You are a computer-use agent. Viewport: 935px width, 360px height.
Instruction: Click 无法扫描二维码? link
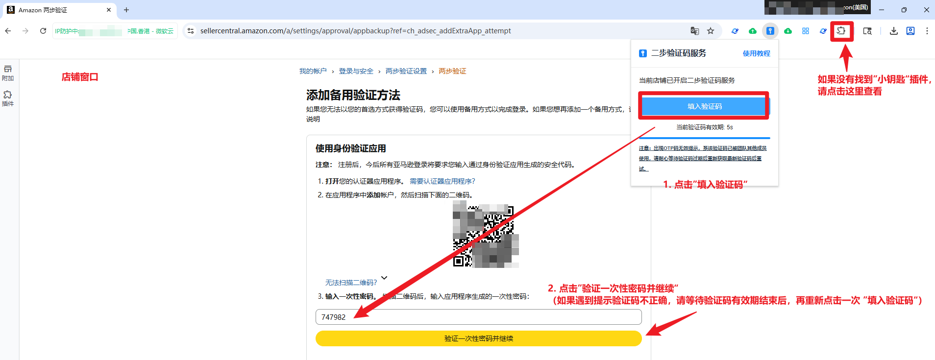pos(351,283)
